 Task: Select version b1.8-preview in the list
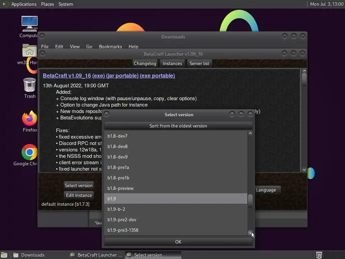click(x=176, y=188)
